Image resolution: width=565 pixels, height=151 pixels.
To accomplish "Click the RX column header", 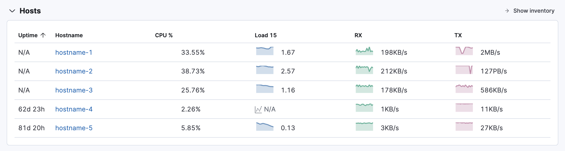I will pos(358,35).
